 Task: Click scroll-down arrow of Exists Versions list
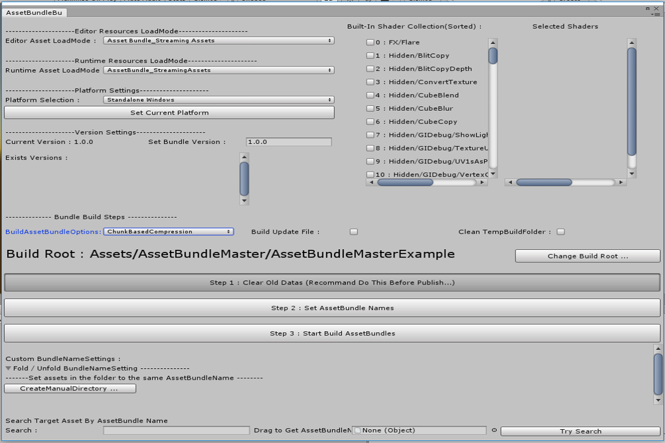coord(244,200)
